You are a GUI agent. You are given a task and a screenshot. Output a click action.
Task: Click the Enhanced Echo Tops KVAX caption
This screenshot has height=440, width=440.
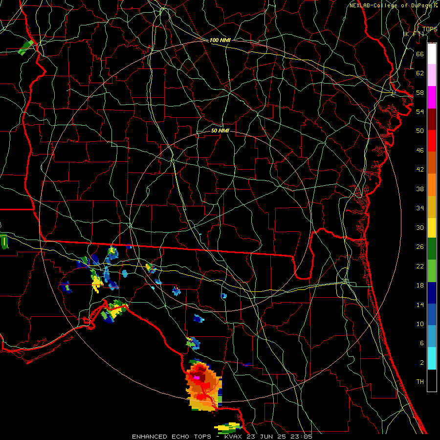point(222,437)
